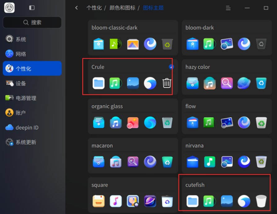This screenshot has height=214, width=277.
Task: Select the macaron theme card
Action: [x=133, y=156]
